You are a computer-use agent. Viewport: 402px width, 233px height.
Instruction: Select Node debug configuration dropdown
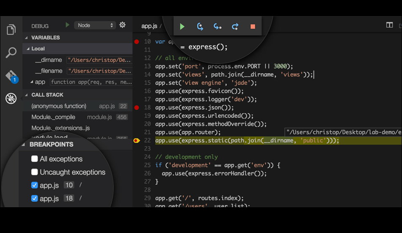[x=95, y=25]
